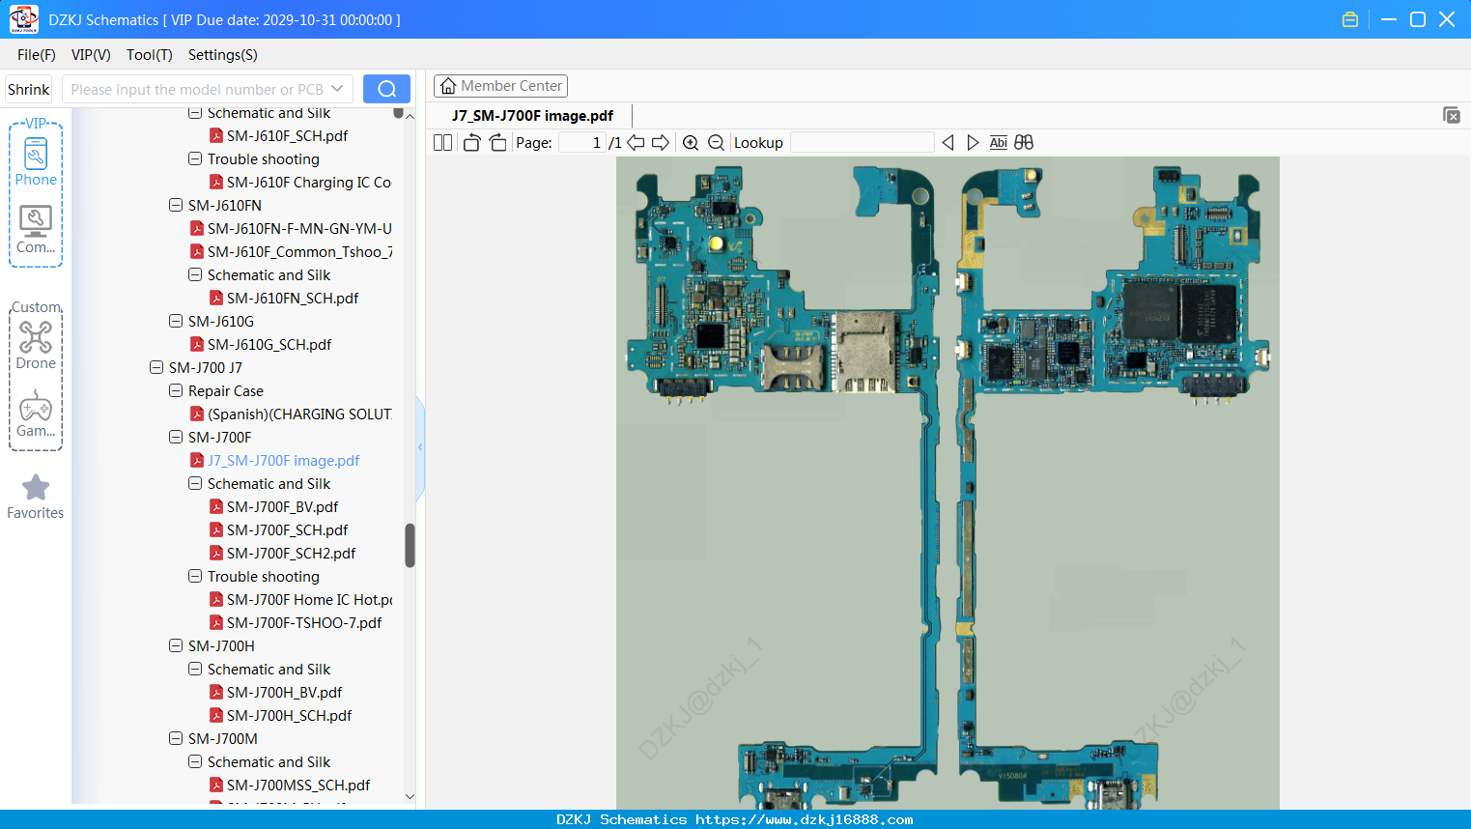
Task: Open SM-J700MSS_SCH.pdf file
Action: [298, 785]
